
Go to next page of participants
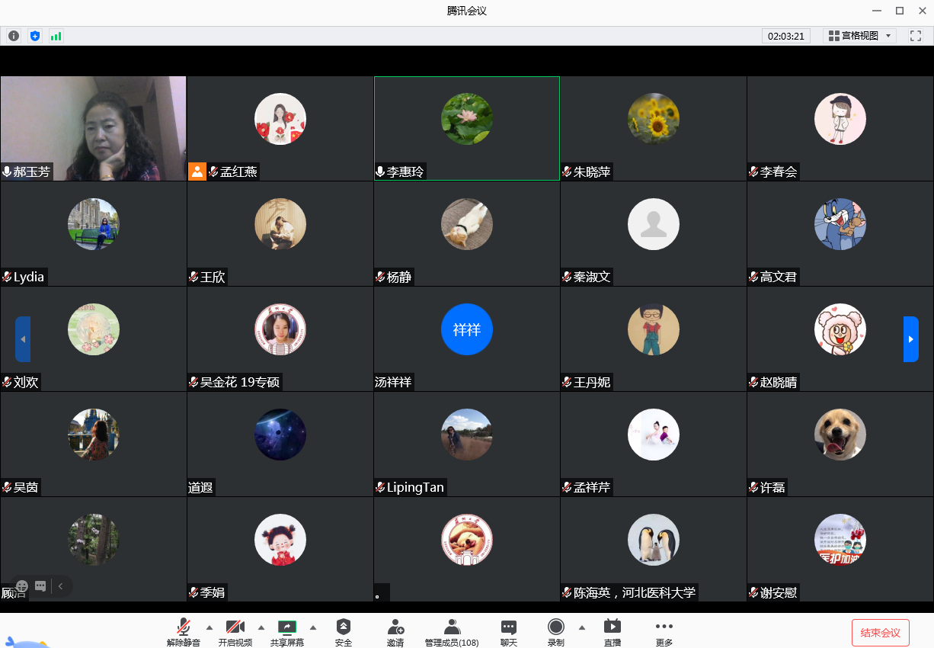pyautogui.click(x=910, y=339)
